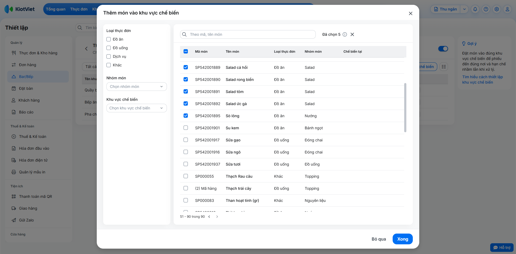The image size is (516, 254).
Task: Check the Khác filter
Action: pyautogui.click(x=109, y=65)
